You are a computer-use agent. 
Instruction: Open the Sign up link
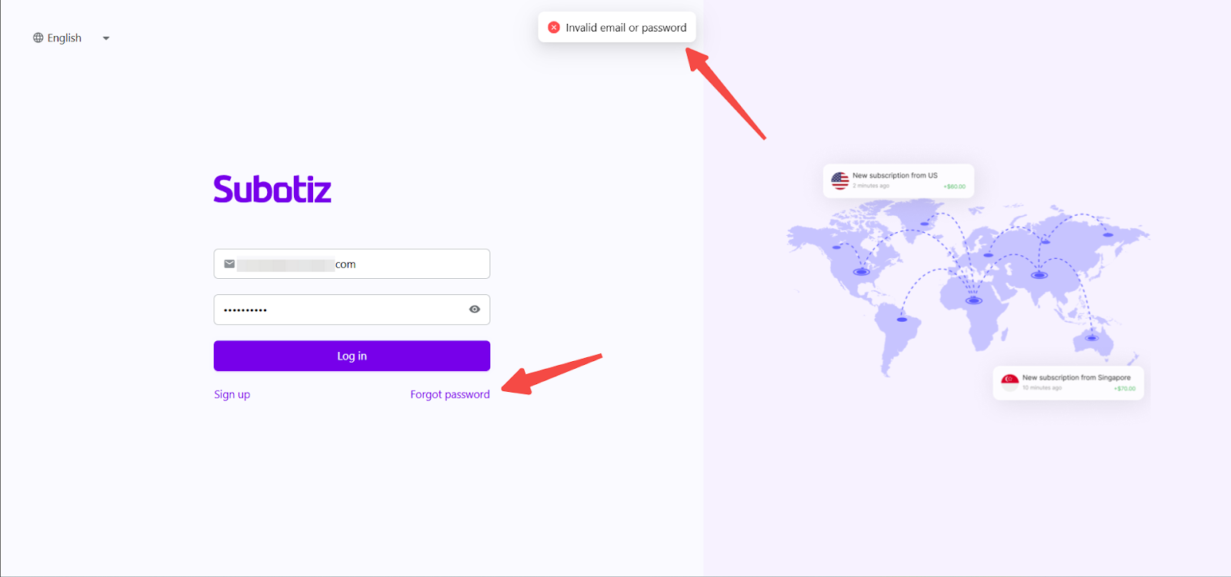232,394
